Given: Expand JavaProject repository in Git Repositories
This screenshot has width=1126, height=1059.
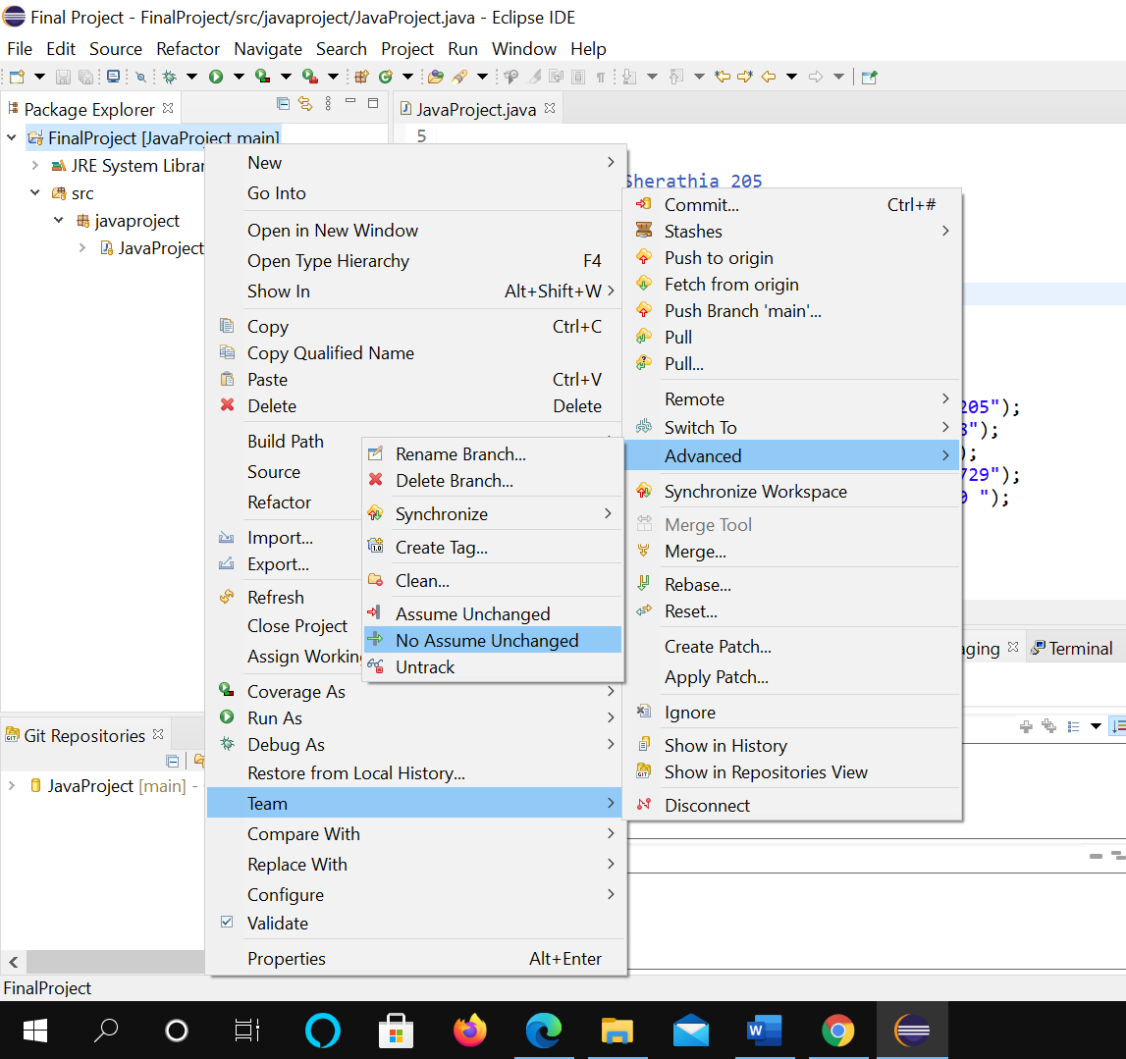Looking at the screenshot, I should (x=12, y=786).
